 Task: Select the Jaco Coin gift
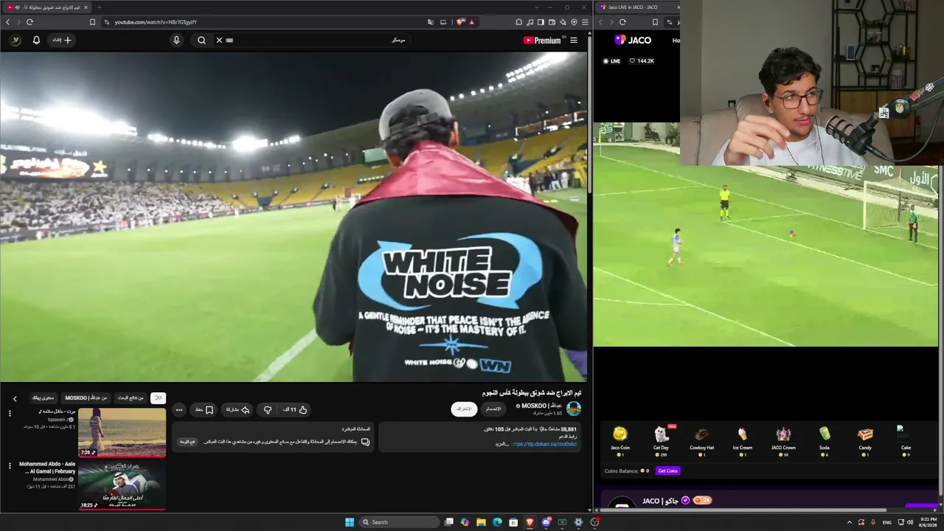pos(620,441)
